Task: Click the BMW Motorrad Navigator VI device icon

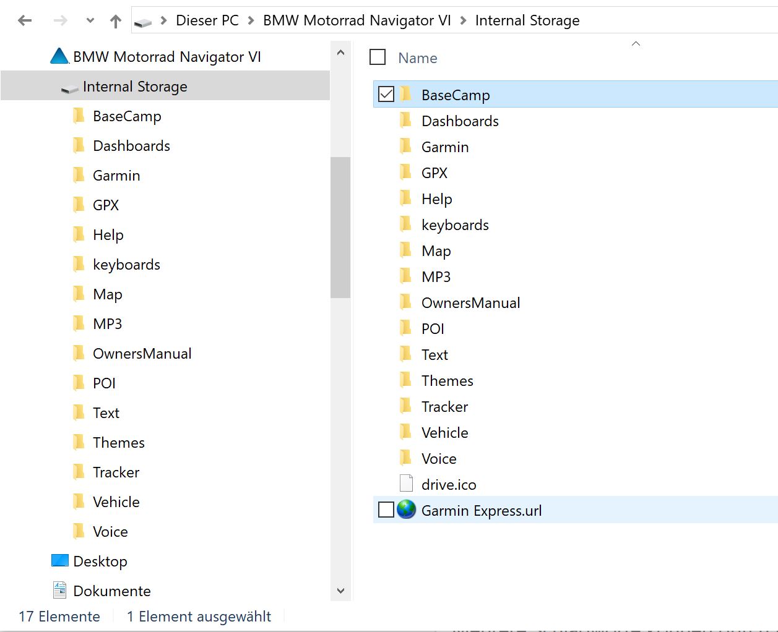Action: (x=59, y=57)
